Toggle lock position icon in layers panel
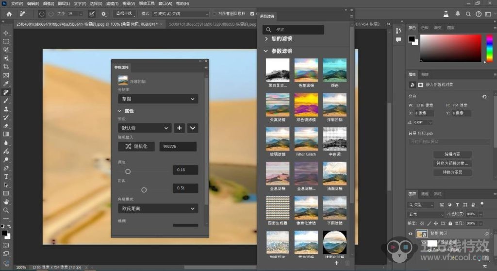The image size is (497, 271). pos(436,223)
